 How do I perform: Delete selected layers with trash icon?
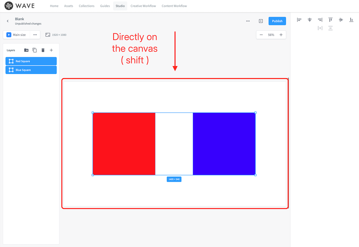(x=43, y=50)
